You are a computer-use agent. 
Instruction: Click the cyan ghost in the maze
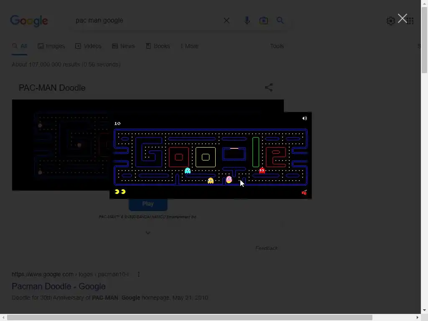(188, 171)
